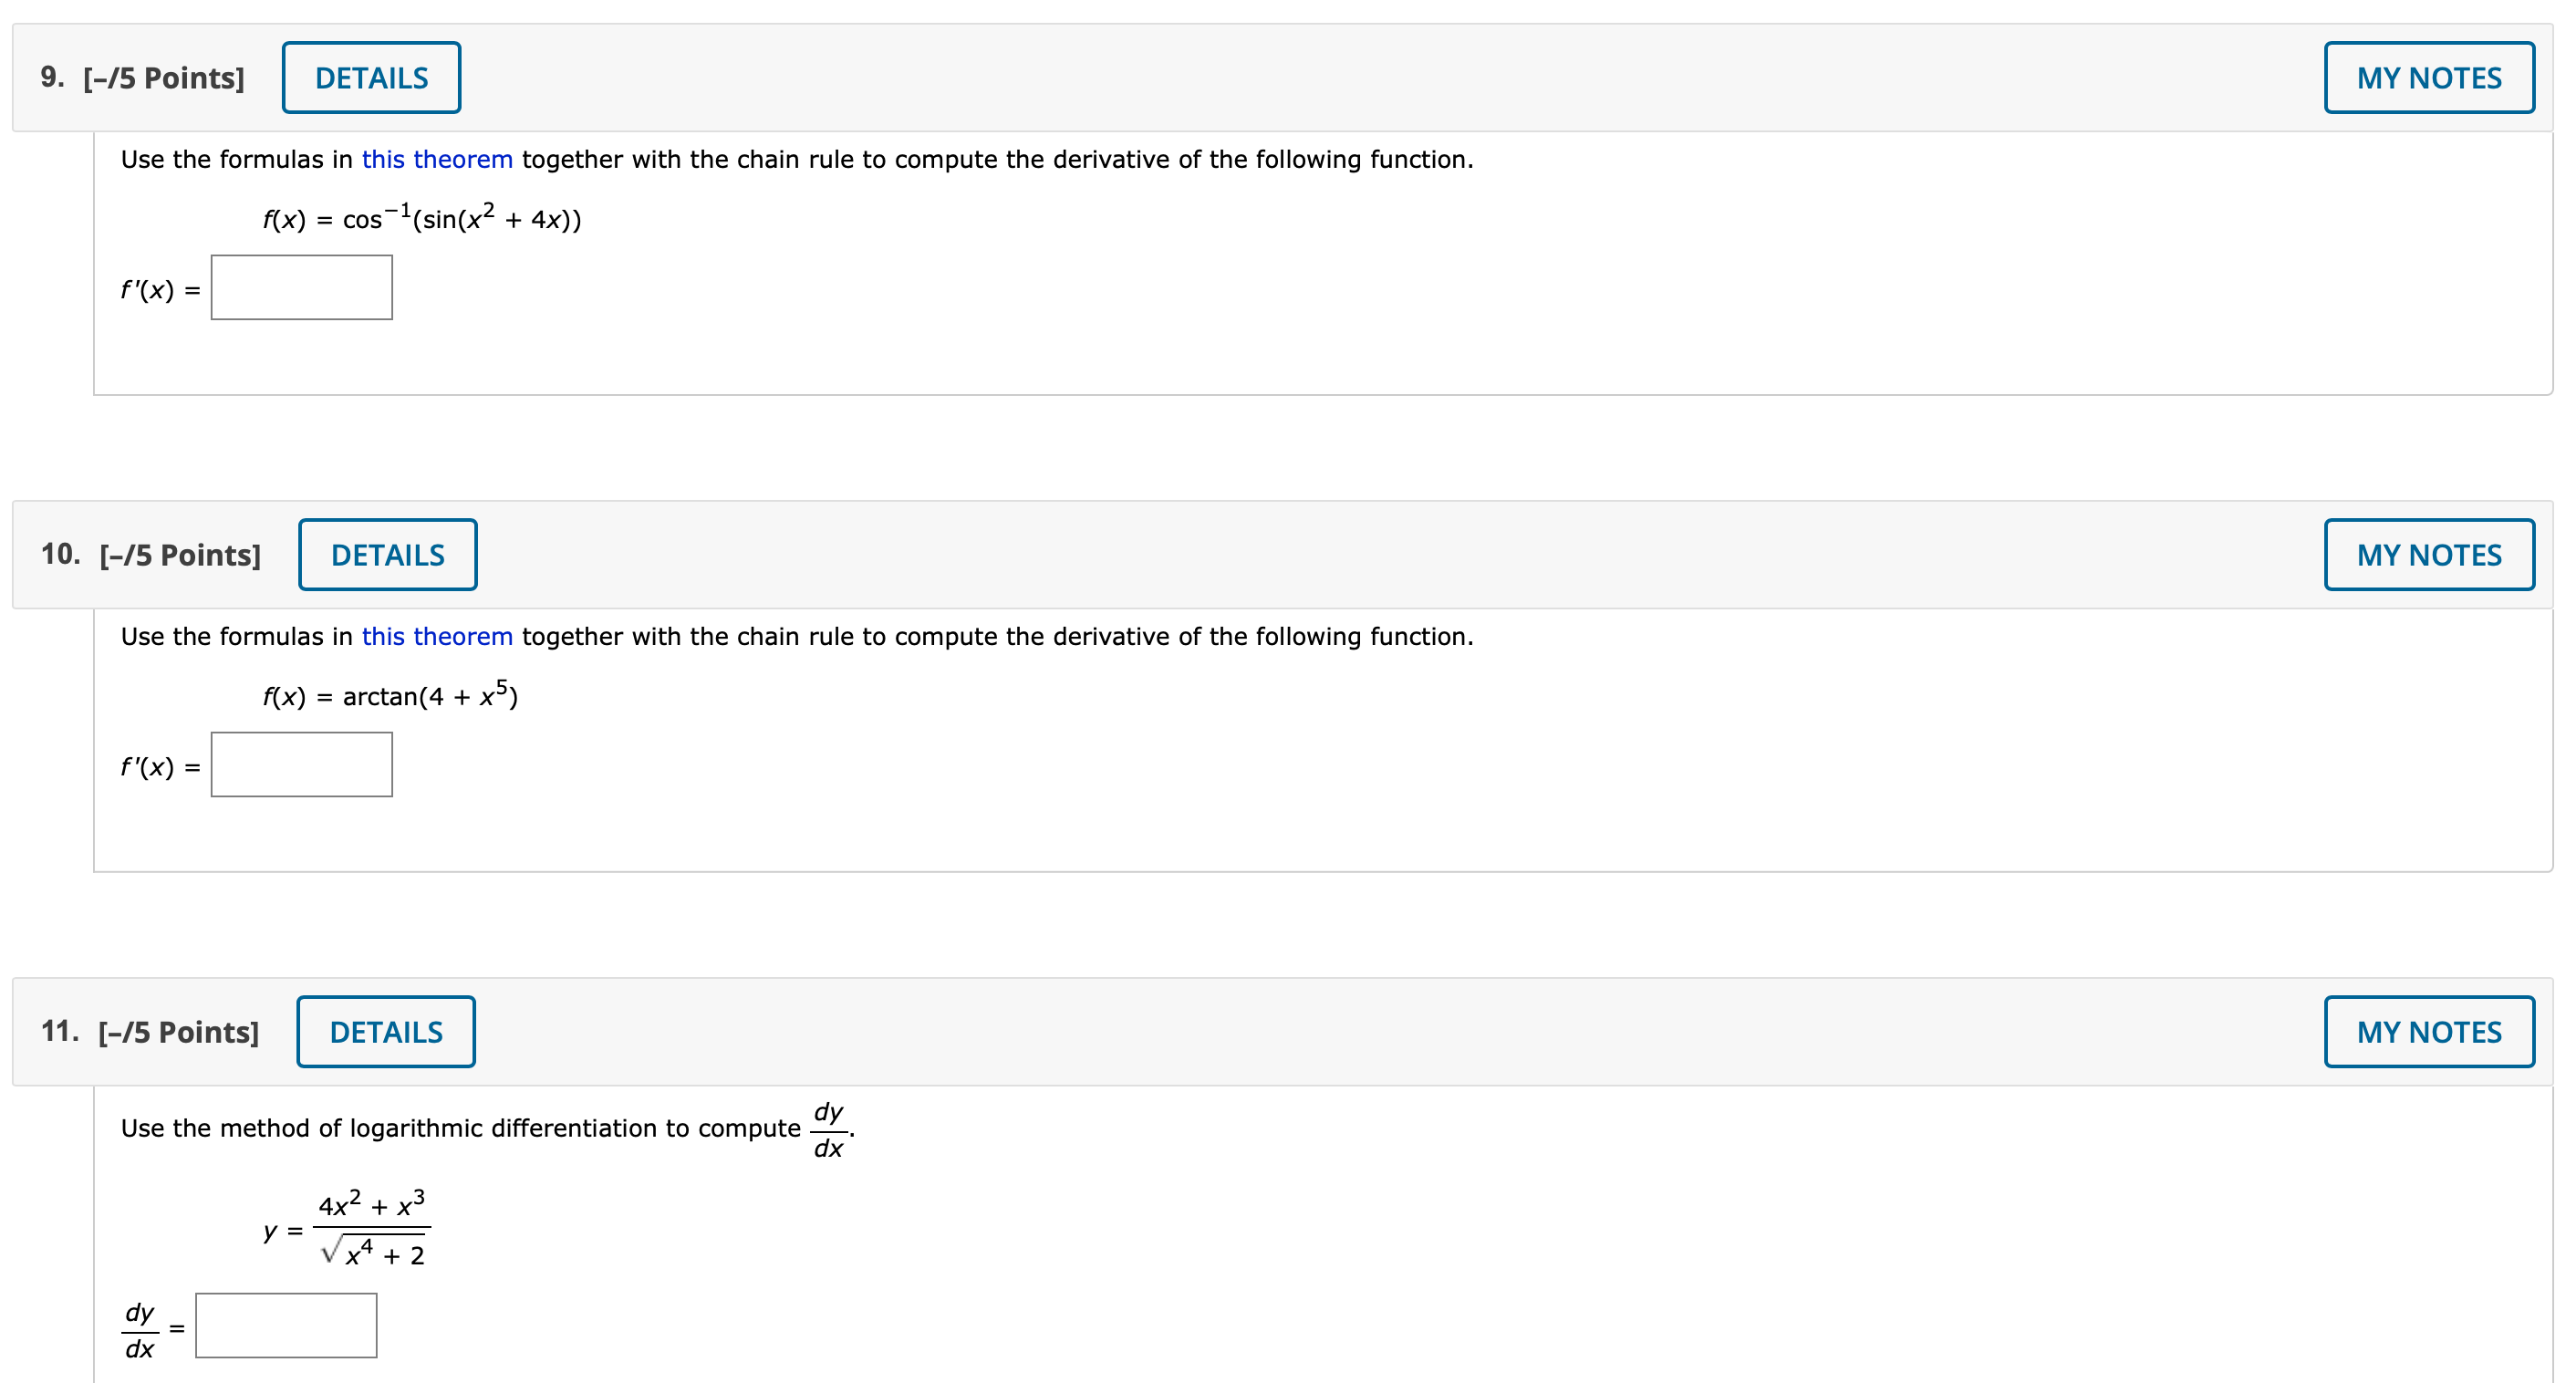Select the [-/5 Points] label of question 11
The height and width of the screenshot is (1383, 2576).
point(178,1031)
